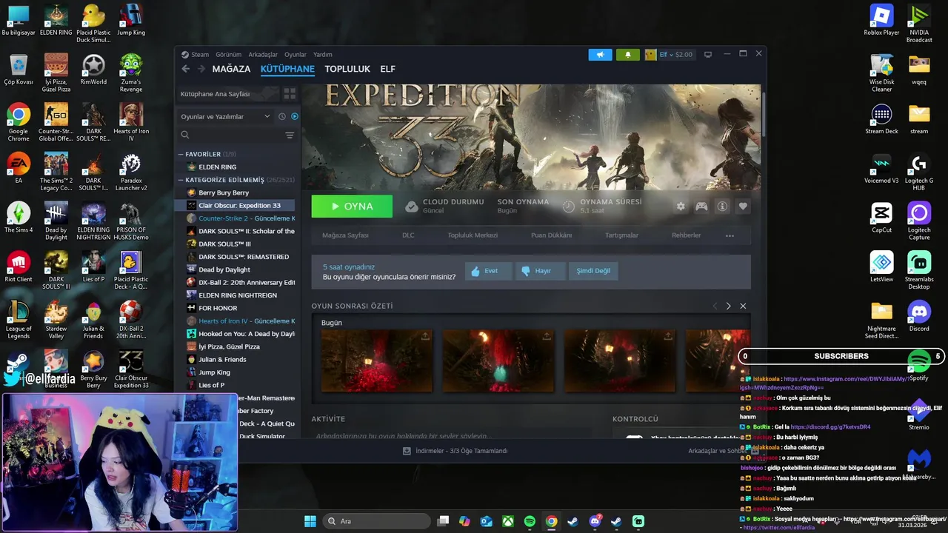Select ELDEN RING in favorites list
Screen dimensions: 948x533
pos(217,167)
